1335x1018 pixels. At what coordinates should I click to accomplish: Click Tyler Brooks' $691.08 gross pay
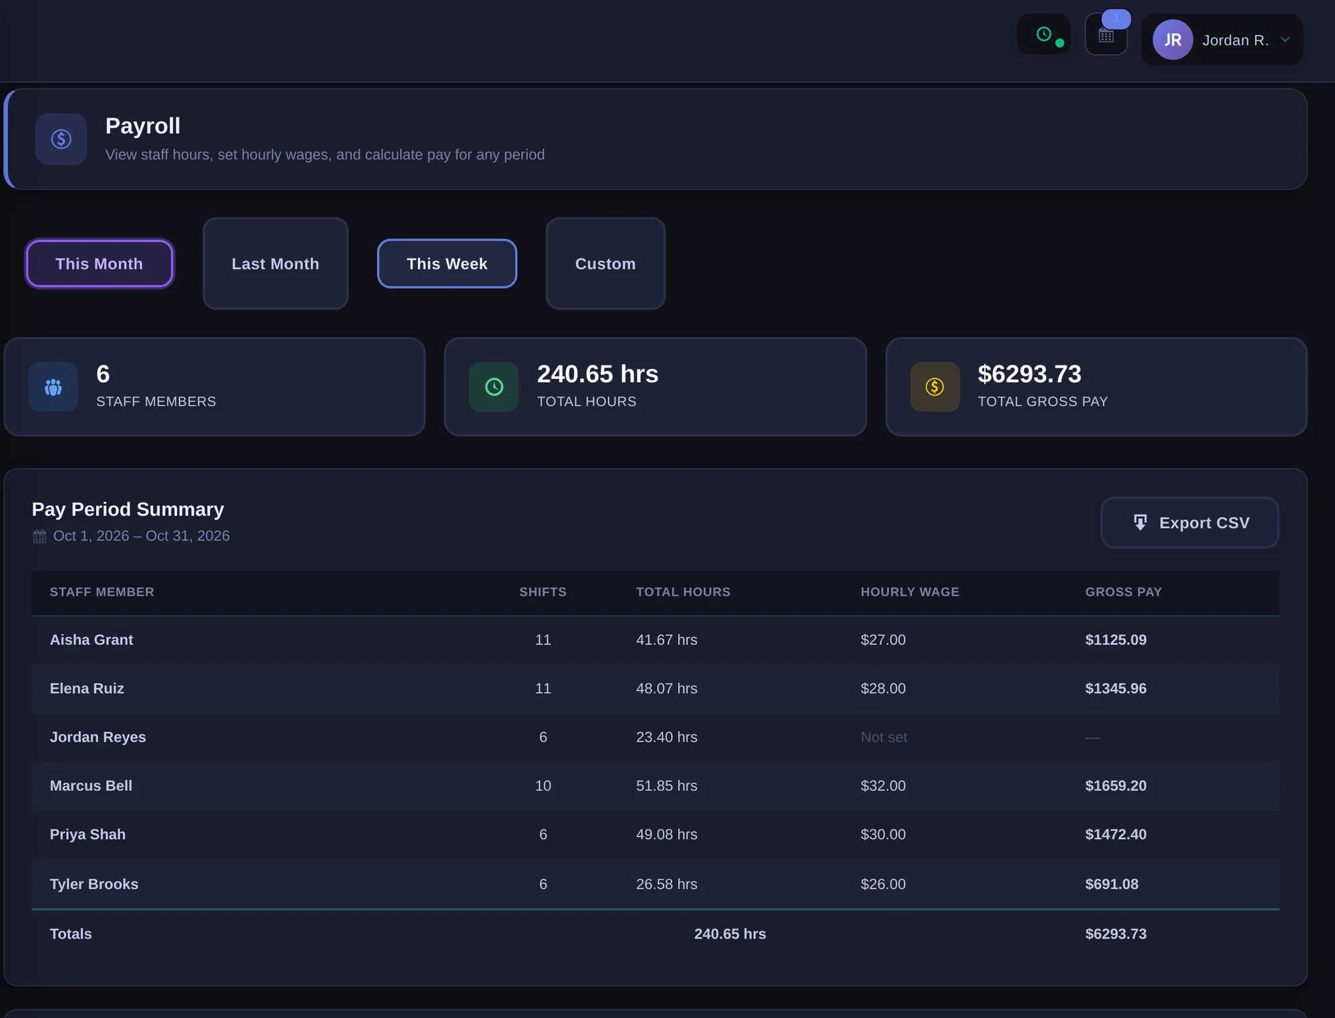click(x=1112, y=884)
